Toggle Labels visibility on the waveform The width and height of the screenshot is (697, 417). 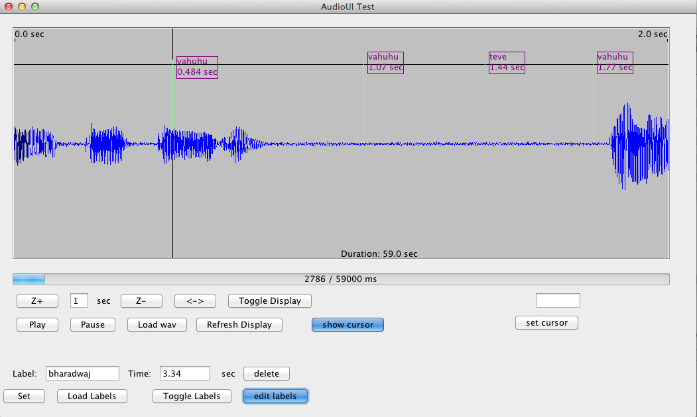coord(192,396)
